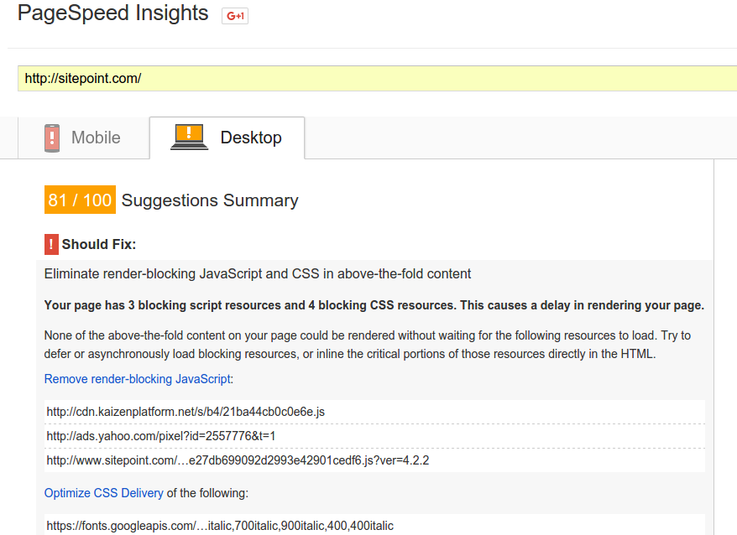Switch to the Mobile tab label

click(96, 138)
